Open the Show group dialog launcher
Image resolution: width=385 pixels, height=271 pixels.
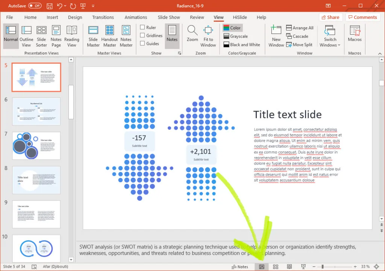point(179,53)
